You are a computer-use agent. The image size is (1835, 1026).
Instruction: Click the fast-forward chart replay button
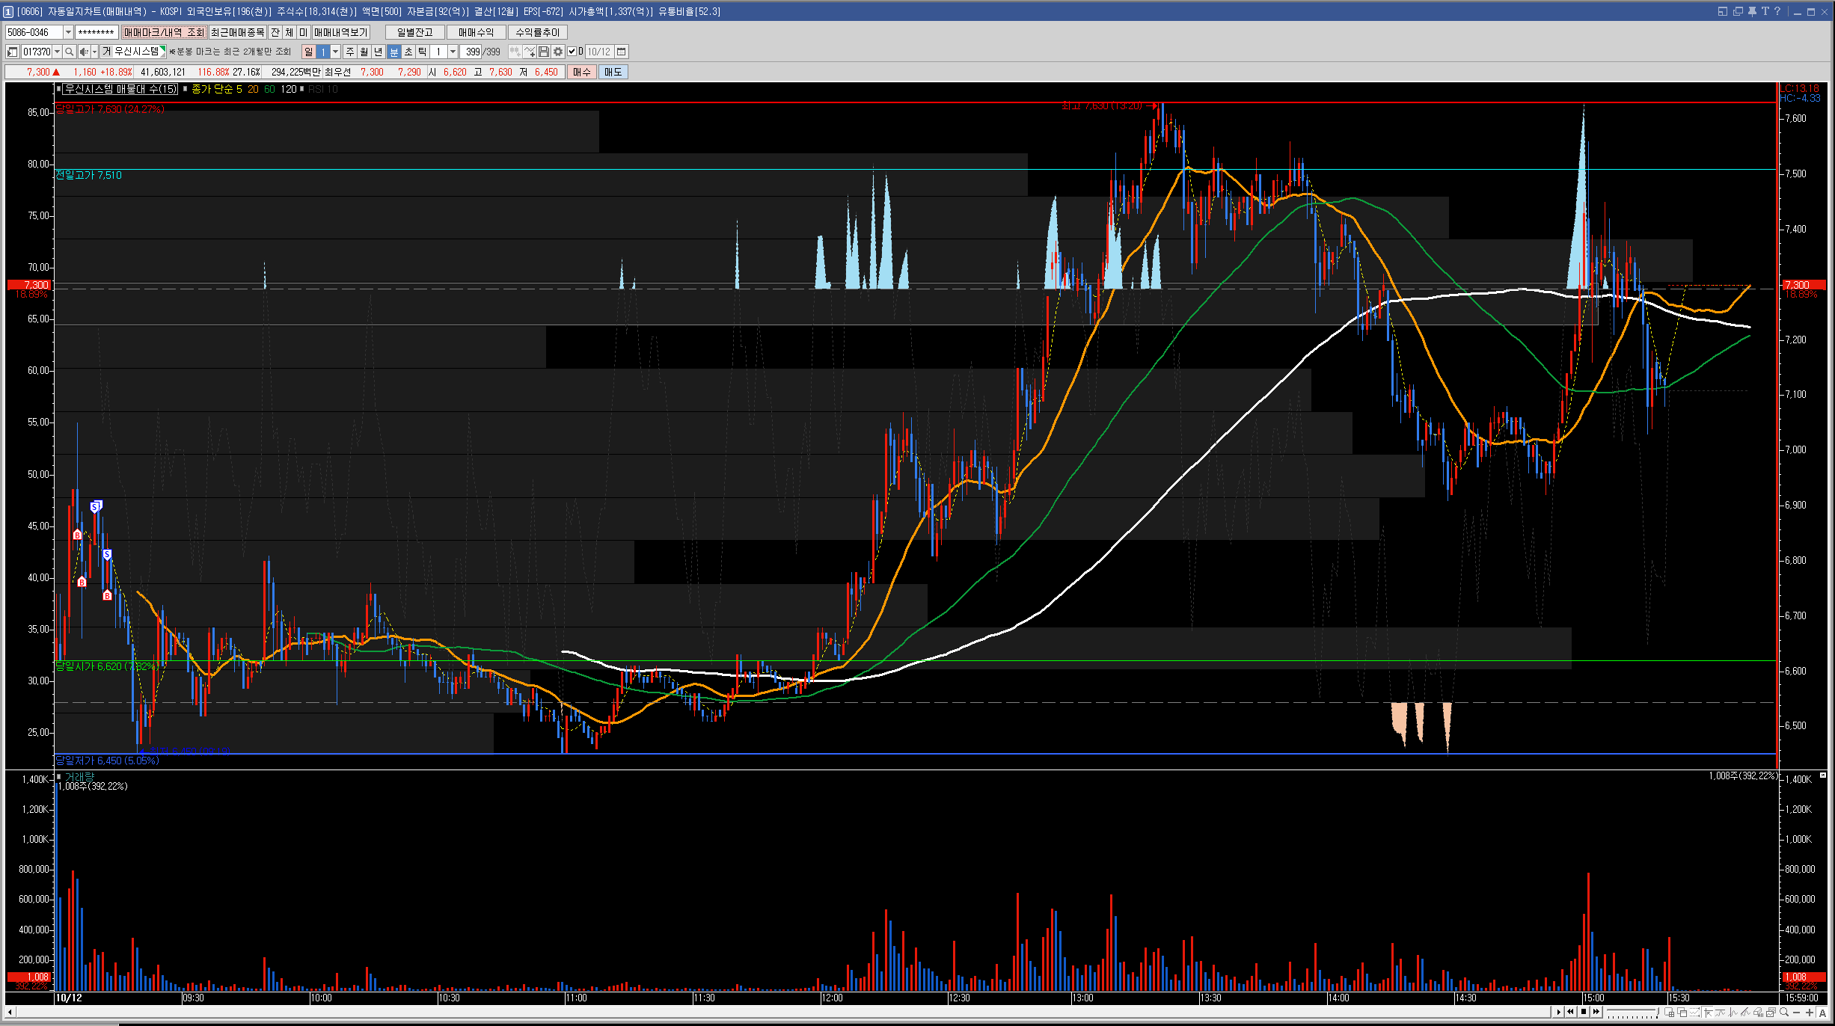1596,1012
